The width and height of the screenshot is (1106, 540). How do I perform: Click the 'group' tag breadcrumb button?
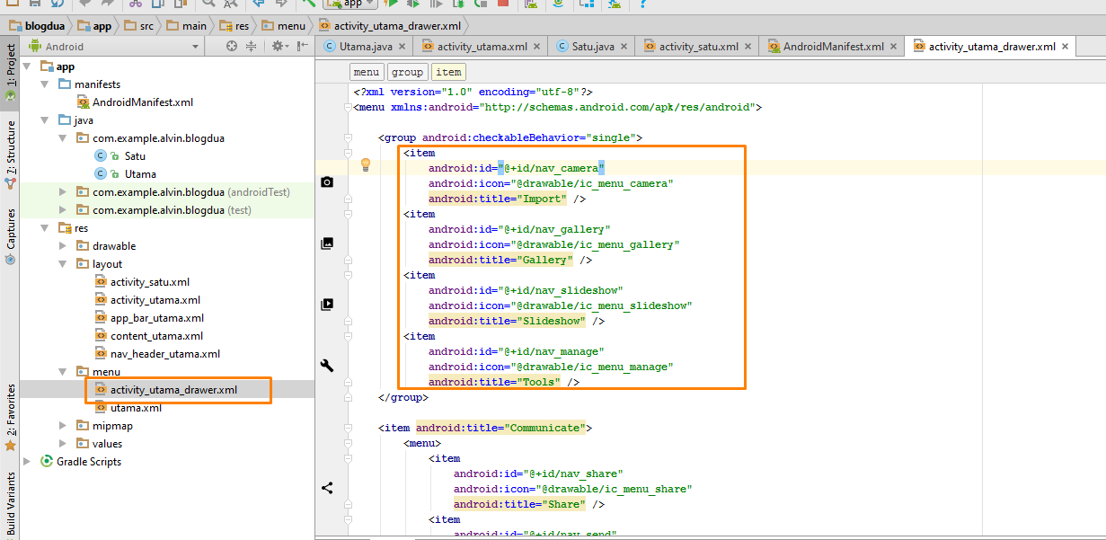tap(407, 73)
